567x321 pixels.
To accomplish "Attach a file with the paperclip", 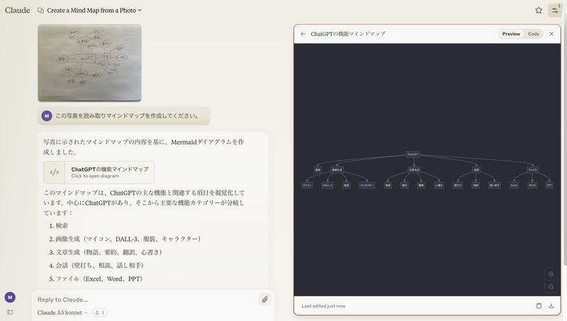I will (265, 299).
